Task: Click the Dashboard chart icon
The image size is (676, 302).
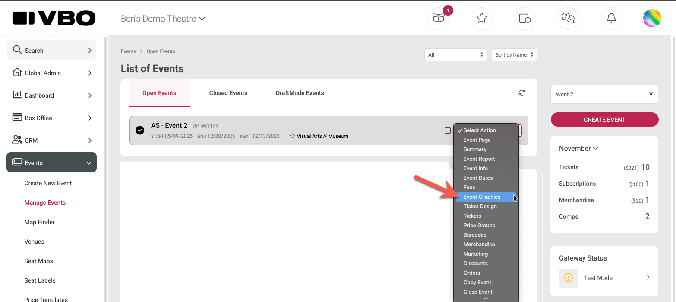Action: click(x=17, y=95)
